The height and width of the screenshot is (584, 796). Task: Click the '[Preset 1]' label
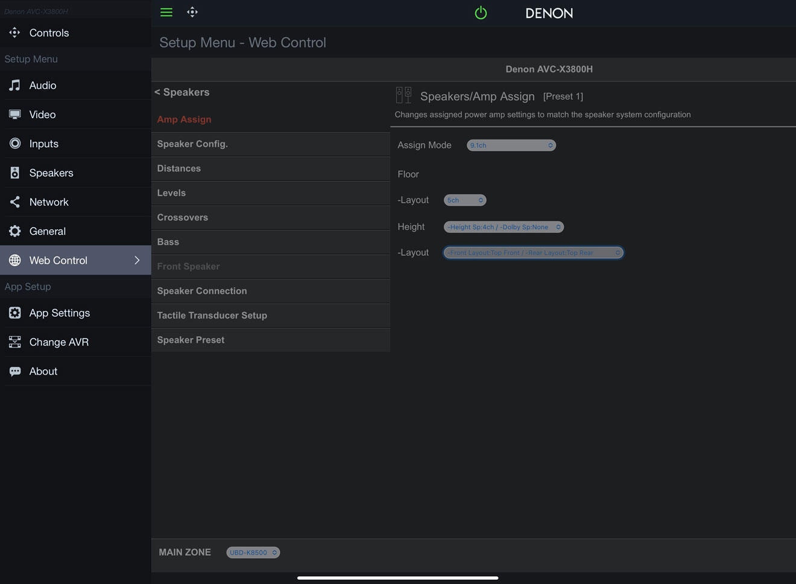tap(563, 97)
